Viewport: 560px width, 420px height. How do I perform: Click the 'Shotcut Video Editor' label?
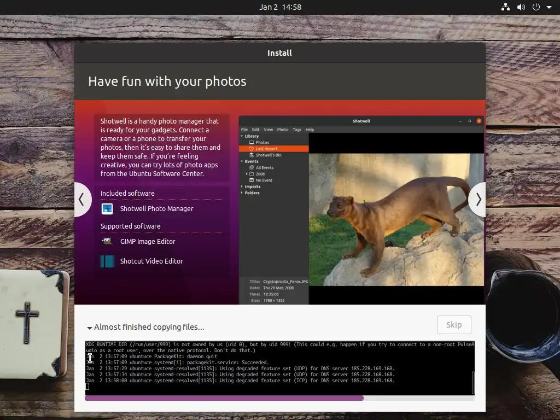[x=151, y=261]
